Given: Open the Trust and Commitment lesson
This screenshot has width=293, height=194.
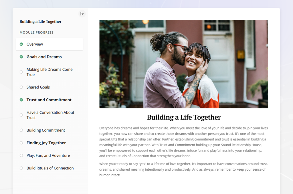Looking at the screenshot, I should coord(49,100).
